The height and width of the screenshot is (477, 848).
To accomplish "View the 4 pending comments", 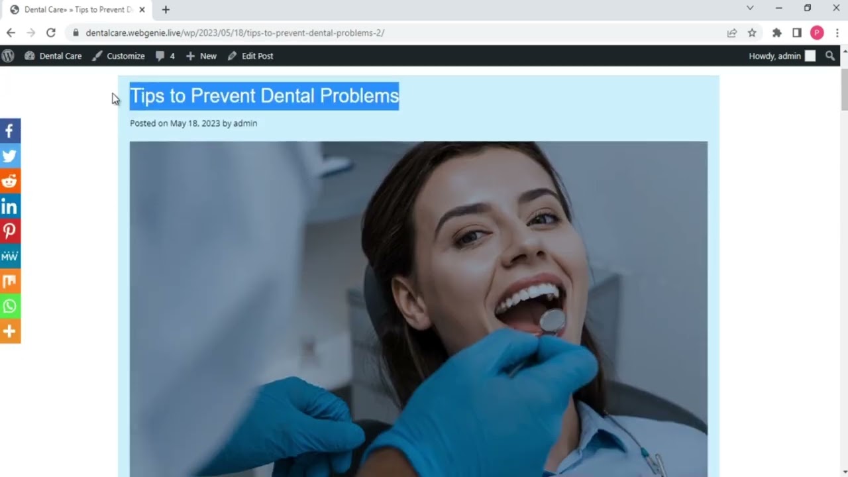I will 165,56.
